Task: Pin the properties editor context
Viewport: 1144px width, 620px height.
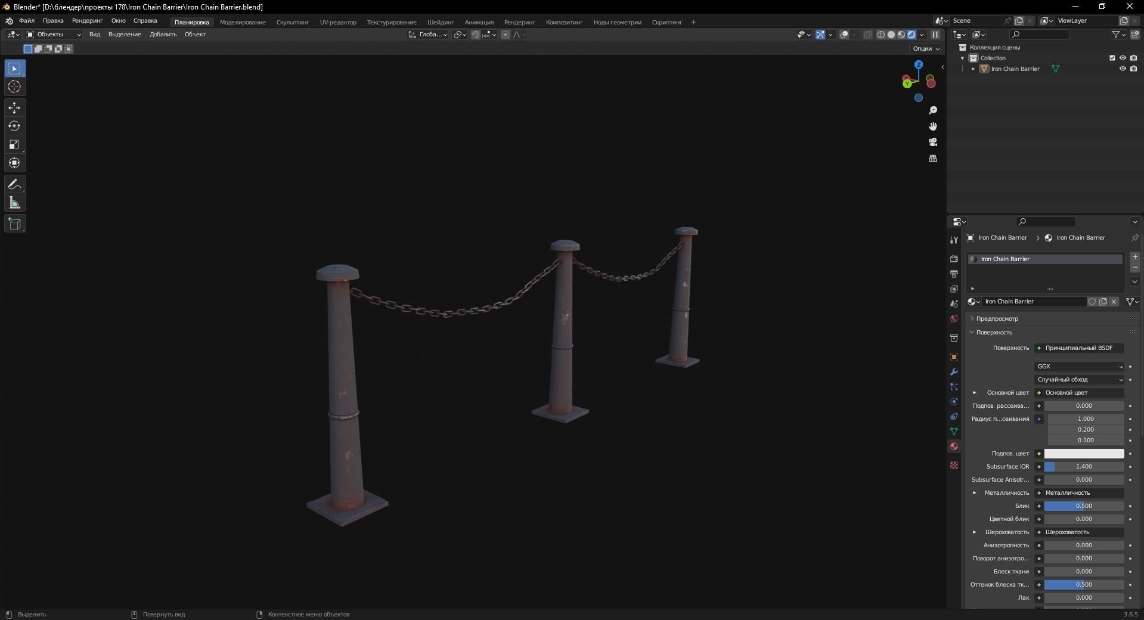Action: pos(1134,238)
